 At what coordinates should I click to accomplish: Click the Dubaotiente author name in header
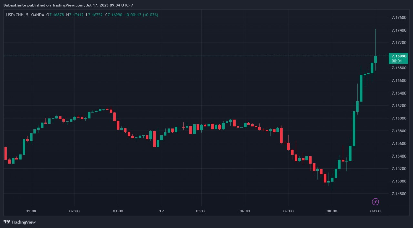(15, 5)
